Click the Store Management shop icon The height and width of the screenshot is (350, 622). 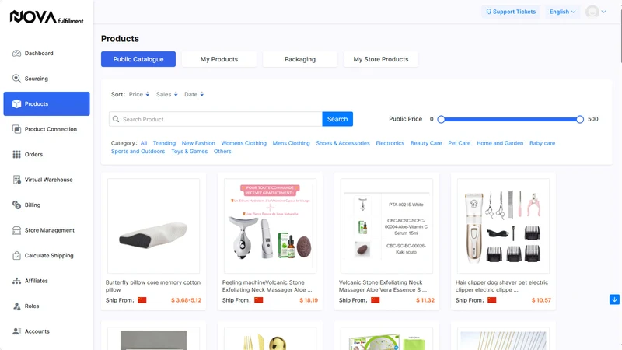click(16, 230)
